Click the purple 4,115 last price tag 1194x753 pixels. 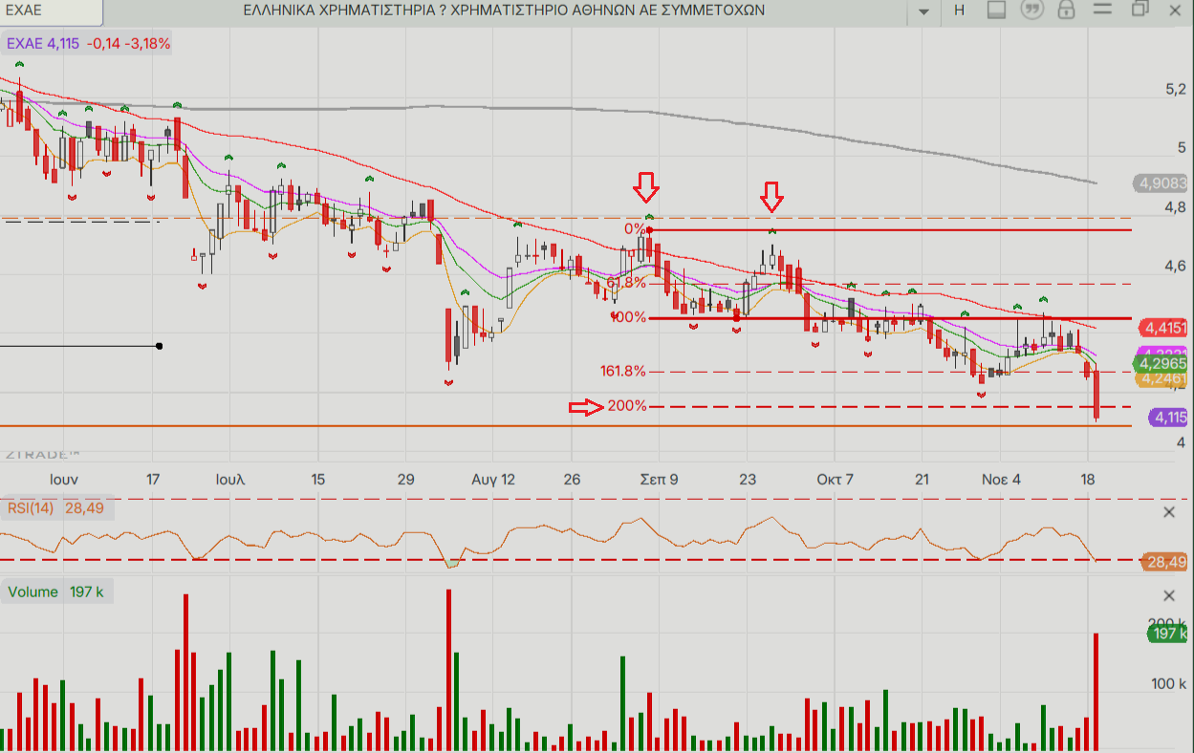pyautogui.click(x=1168, y=418)
